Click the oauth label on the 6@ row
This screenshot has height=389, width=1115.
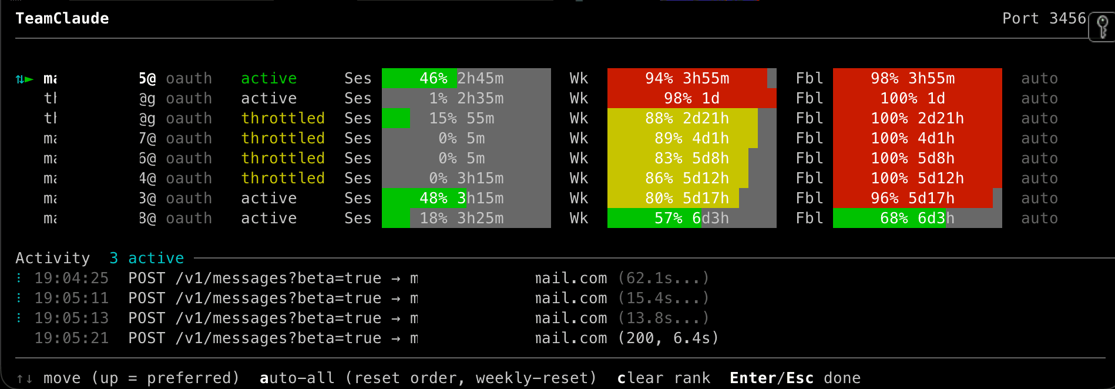tap(189, 158)
